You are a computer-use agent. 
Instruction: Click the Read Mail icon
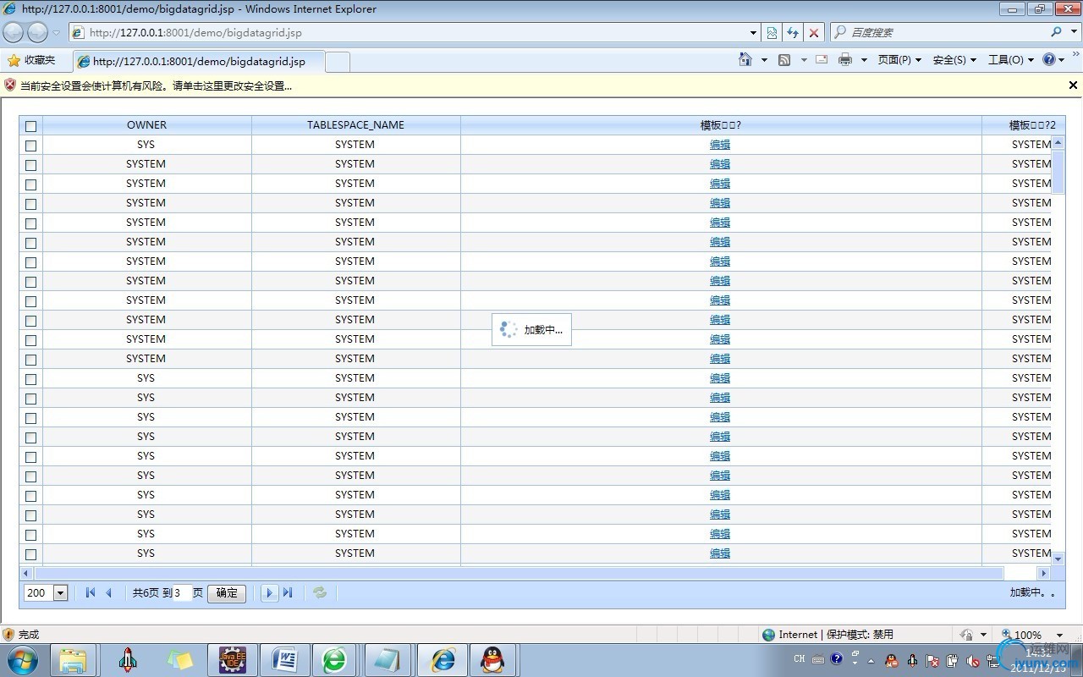pos(821,59)
